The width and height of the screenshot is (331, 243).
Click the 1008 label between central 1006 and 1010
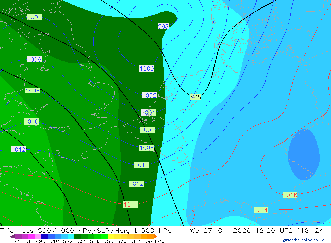(147, 148)
